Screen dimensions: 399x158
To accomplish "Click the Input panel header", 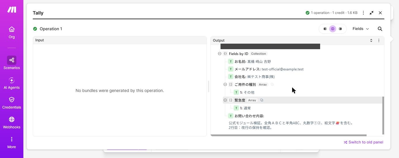I will (120, 40).
